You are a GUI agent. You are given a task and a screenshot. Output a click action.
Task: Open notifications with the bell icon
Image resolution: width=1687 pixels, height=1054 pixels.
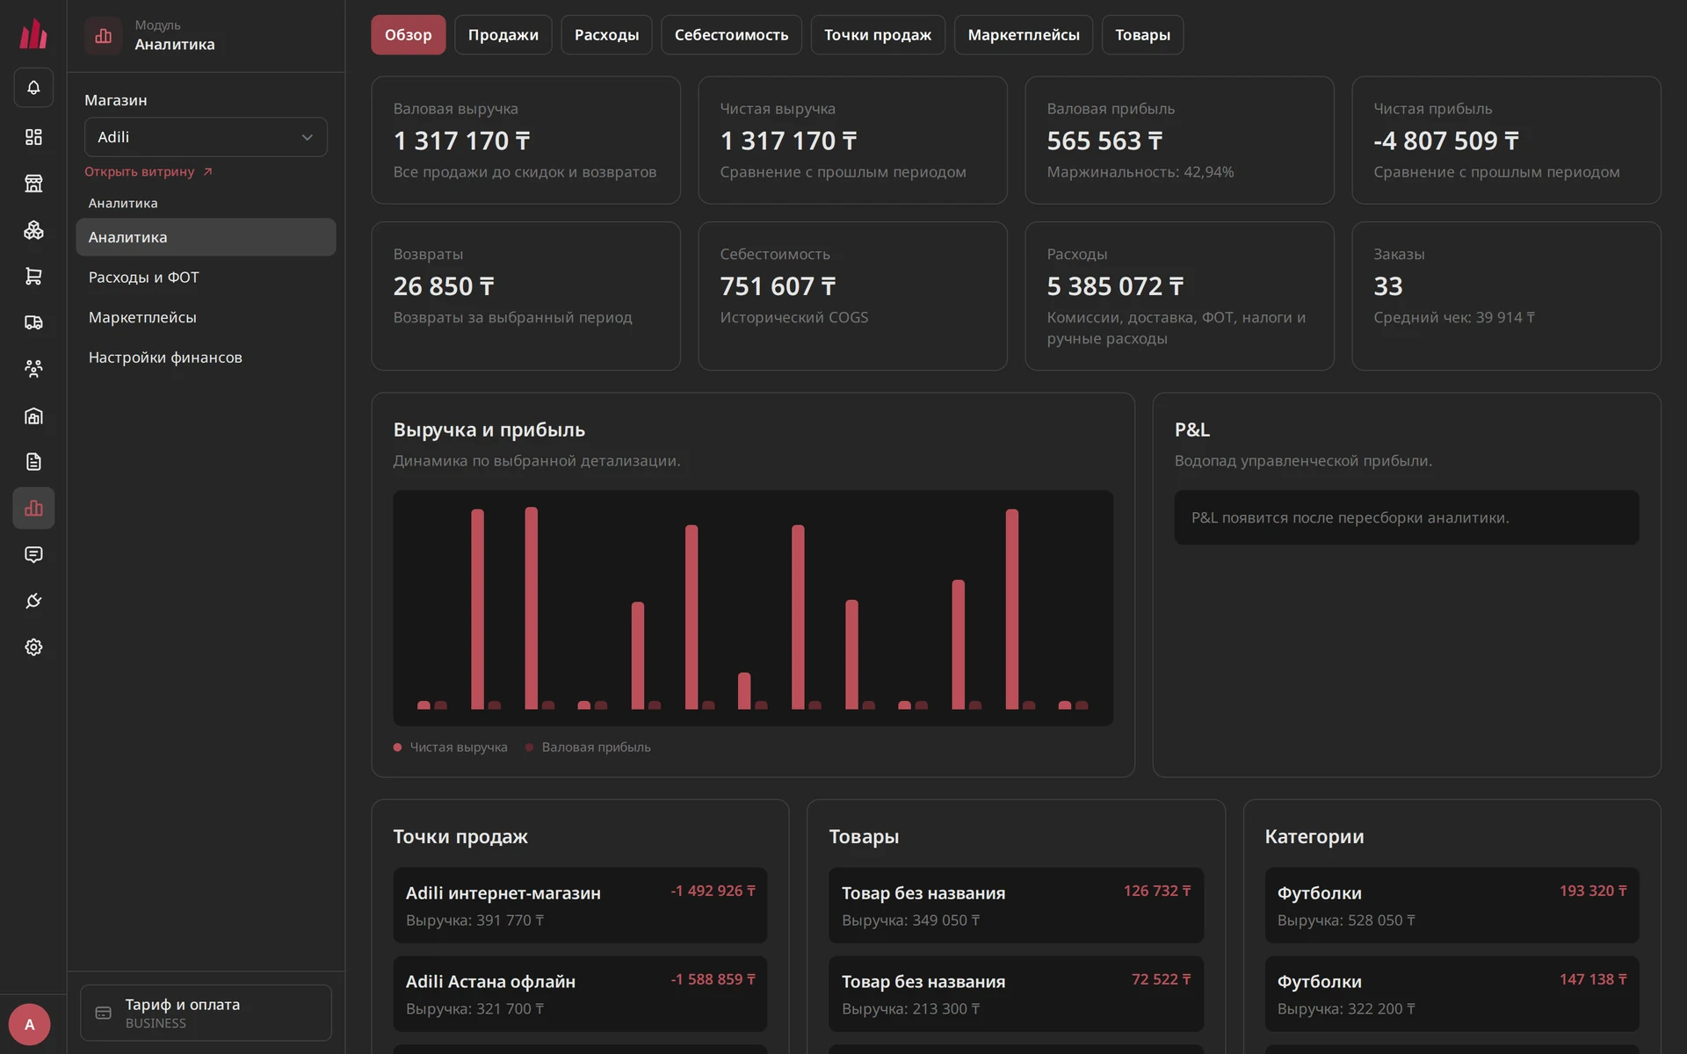point(33,88)
